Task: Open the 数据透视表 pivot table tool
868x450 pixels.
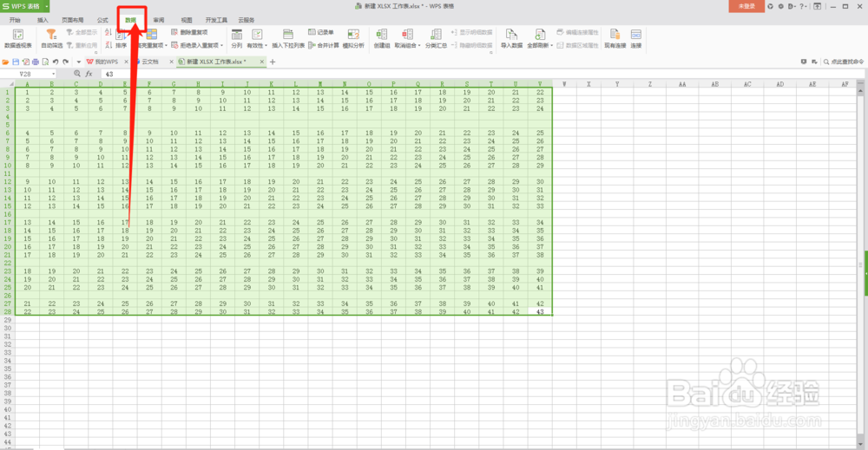Action: (17, 39)
